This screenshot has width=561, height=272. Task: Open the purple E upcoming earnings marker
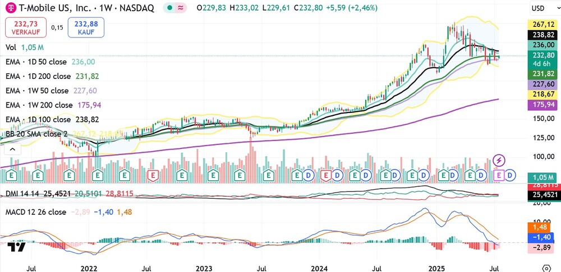tap(499, 175)
